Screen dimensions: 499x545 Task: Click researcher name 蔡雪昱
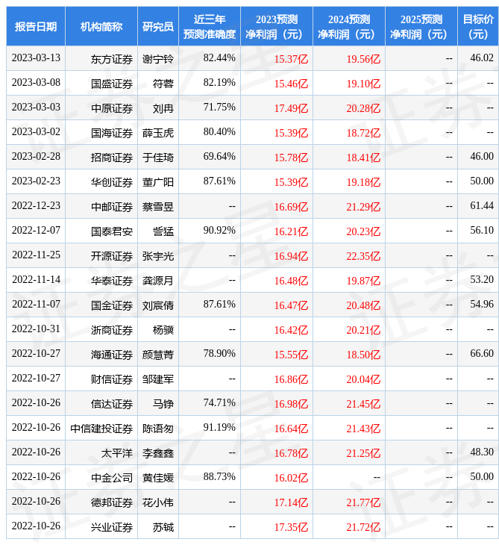tap(158, 207)
